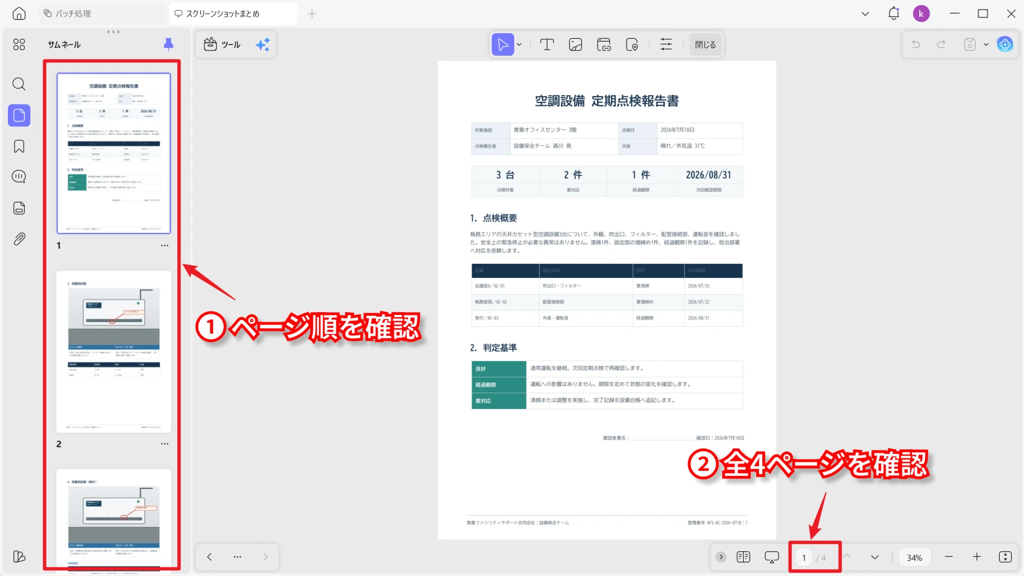Click the AI sparkle icon next to ツール
The height and width of the screenshot is (576, 1024).
coord(263,44)
